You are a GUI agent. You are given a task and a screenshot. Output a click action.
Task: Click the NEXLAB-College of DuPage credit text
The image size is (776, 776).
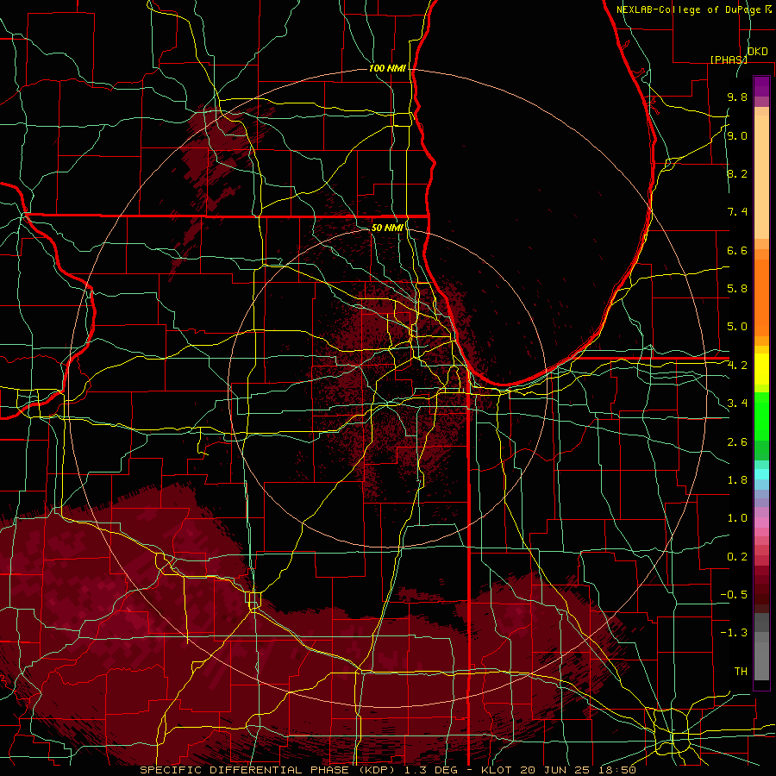click(x=690, y=9)
